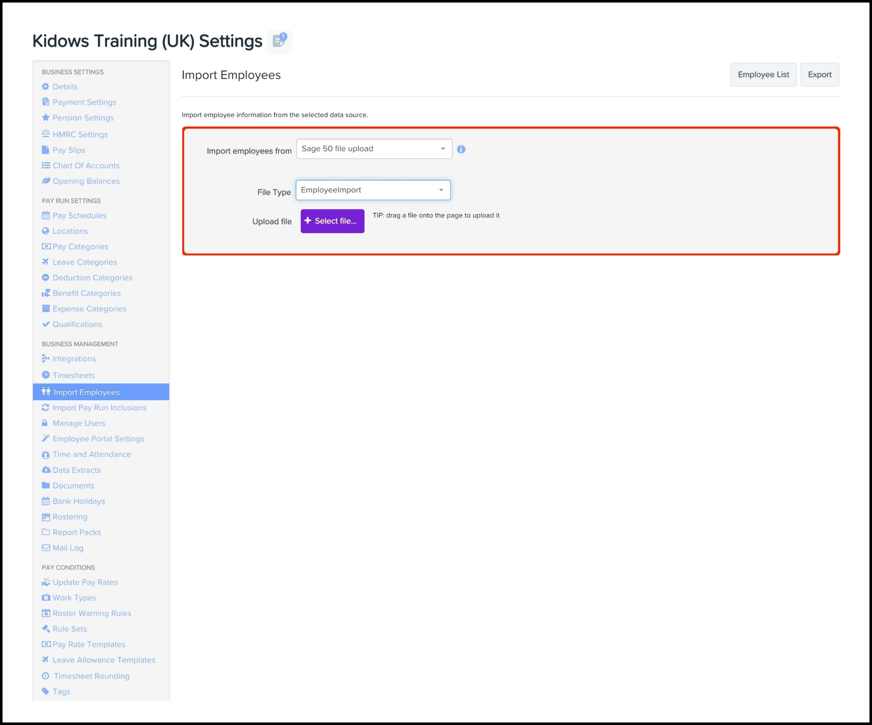This screenshot has width=872, height=725.
Task: Click the Integrations plug icon
Action: tap(47, 358)
